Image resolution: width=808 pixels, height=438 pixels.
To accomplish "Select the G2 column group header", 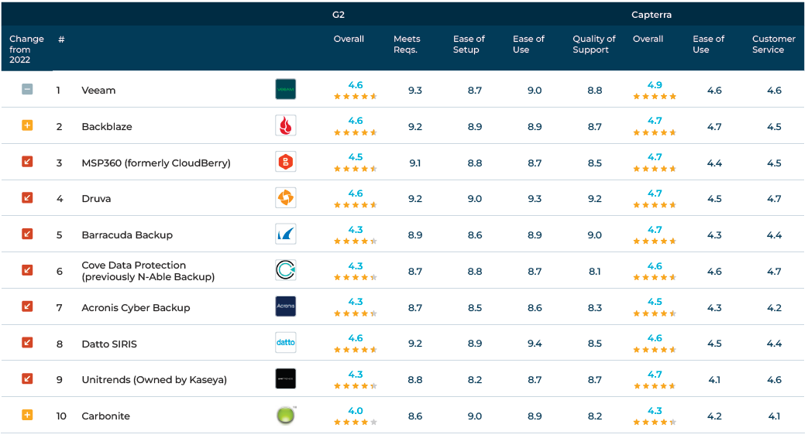I will pyautogui.click(x=339, y=15).
